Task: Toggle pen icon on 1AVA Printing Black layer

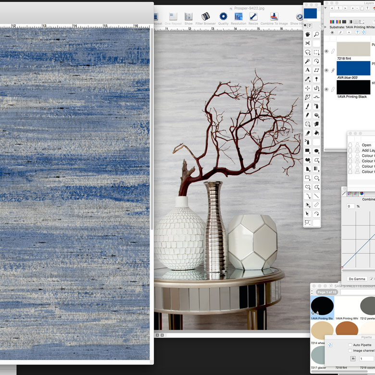Action: [333, 89]
